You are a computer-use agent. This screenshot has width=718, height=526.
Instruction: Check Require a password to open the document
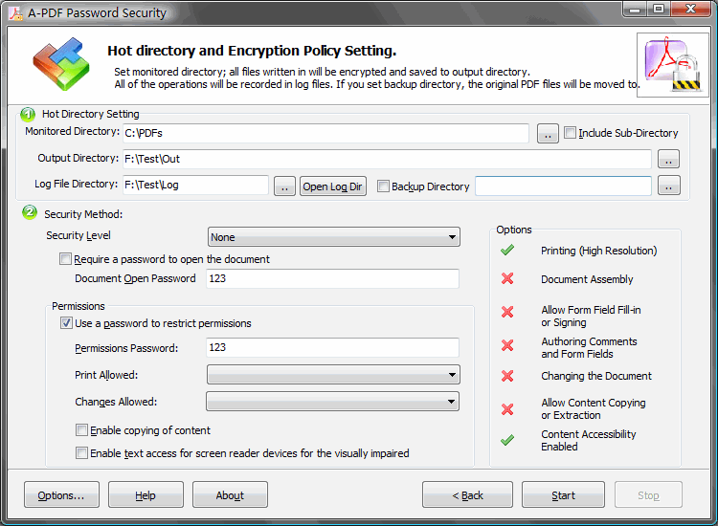[65, 259]
